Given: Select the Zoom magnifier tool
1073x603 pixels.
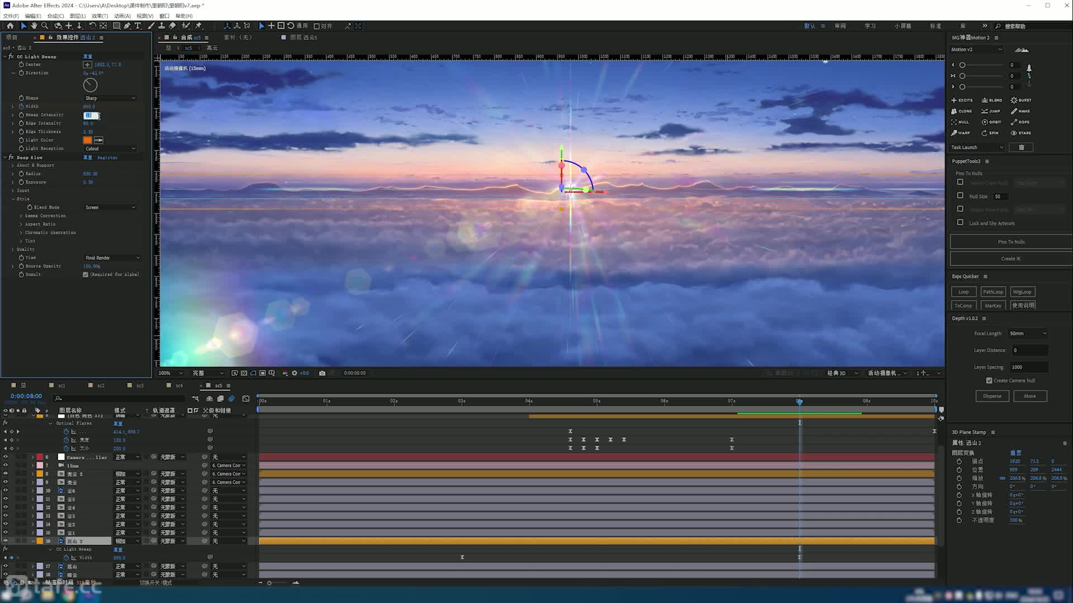Looking at the screenshot, I should (x=45, y=26).
